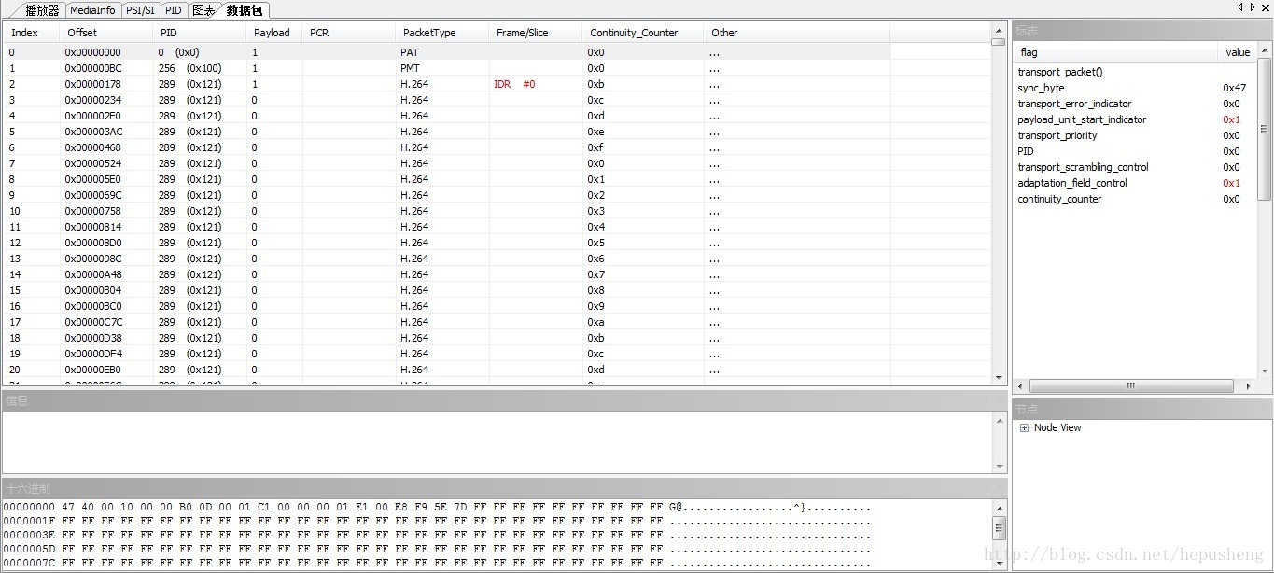The width and height of the screenshot is (1274, 573).
Task: Sort by the Index column header
Action: click(31, 33)
